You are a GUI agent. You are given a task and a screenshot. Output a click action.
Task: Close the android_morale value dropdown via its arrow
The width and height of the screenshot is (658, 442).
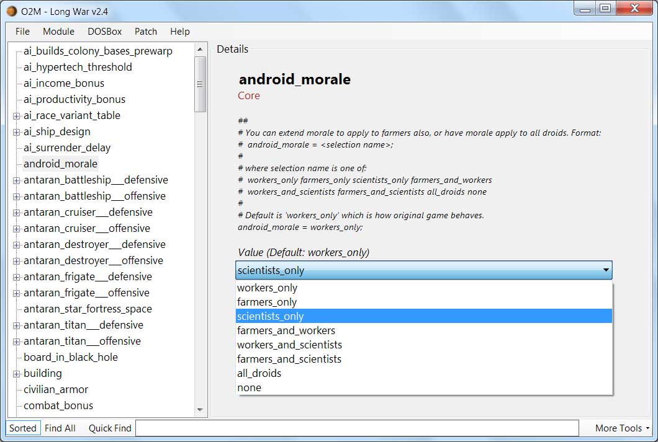point(605,270)
